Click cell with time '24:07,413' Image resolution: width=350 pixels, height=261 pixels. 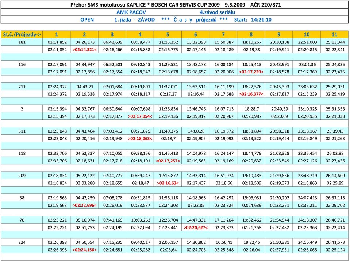pos(307,197)
